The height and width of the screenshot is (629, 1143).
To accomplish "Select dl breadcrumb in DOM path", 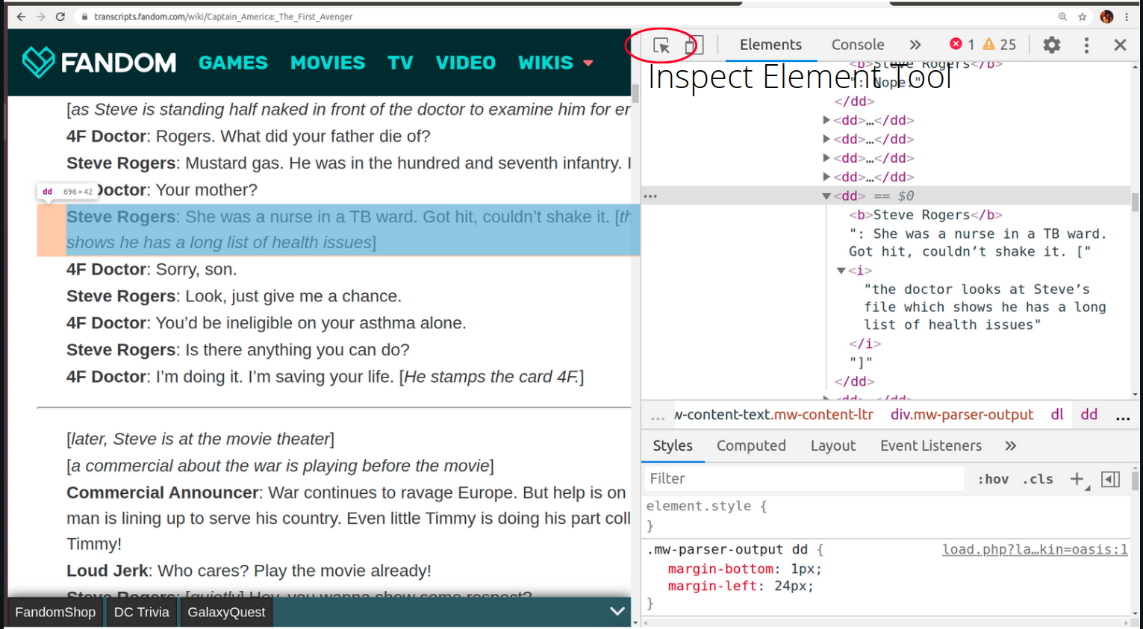I will (x=1057, y=414).
